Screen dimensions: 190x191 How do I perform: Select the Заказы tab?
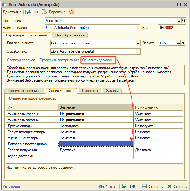coord(112,91)
